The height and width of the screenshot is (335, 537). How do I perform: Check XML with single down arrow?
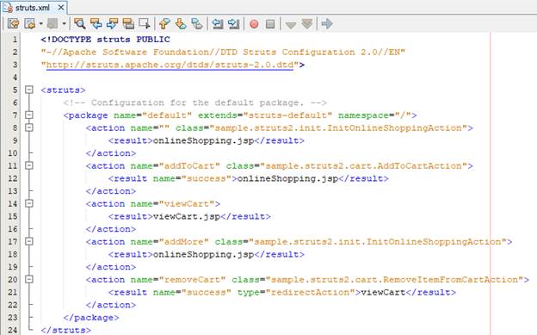[x=291, y=24]
